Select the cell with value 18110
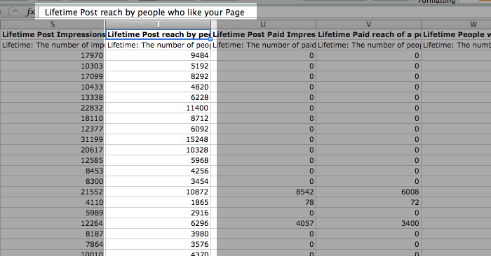The height and width of the screenshot is (256, 491). coord(53,118)
